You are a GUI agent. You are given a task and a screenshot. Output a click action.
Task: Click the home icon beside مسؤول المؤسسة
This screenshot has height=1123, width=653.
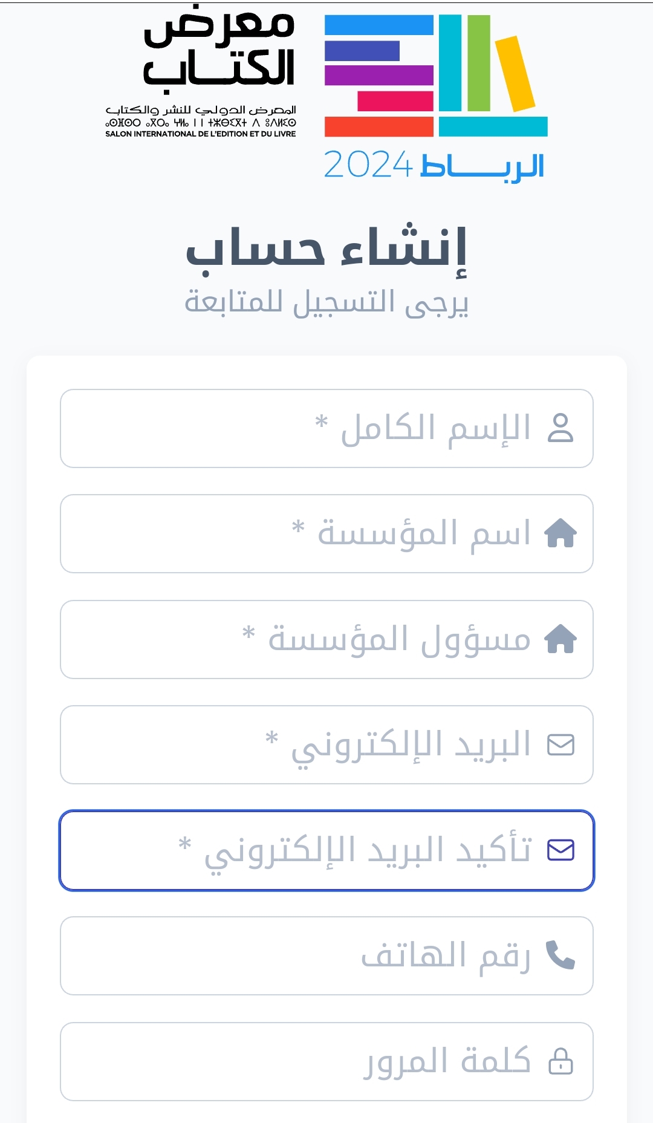coord(560,639)
